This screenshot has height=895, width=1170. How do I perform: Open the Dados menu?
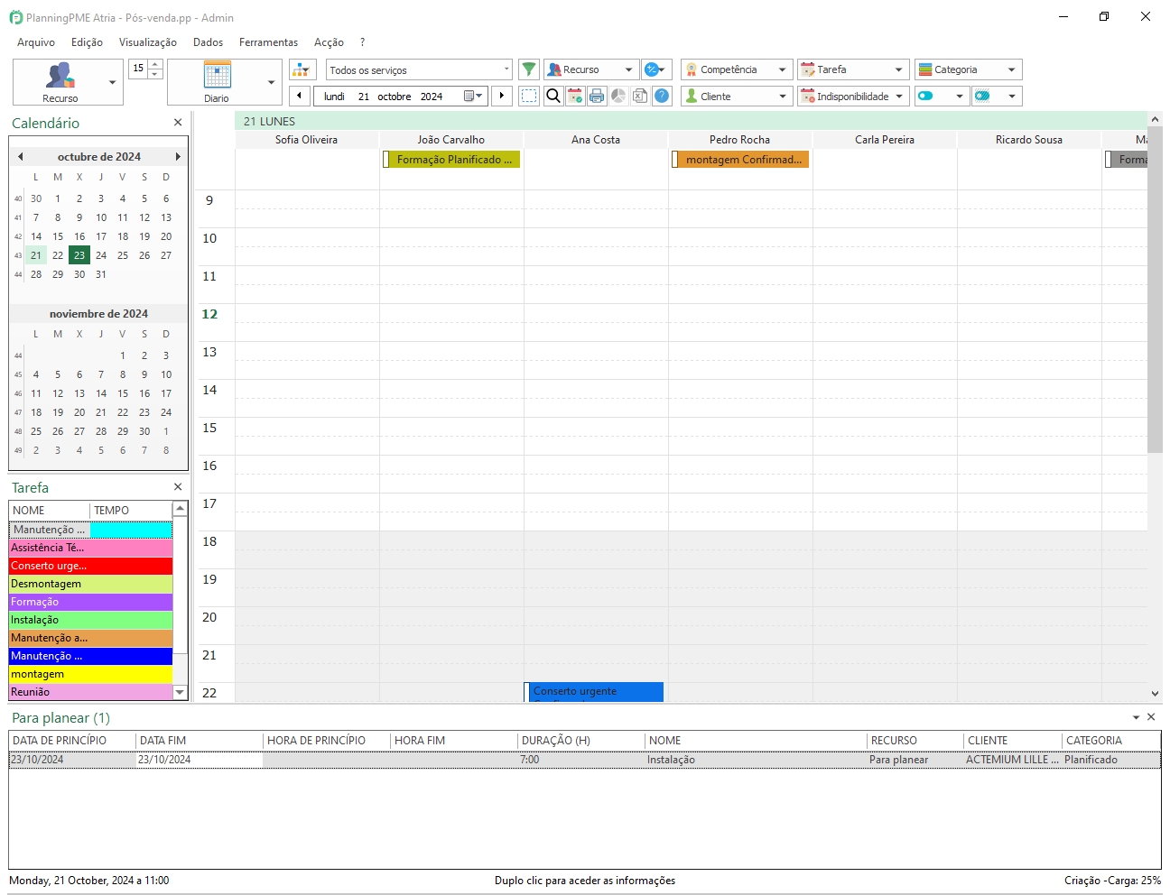click(208, 42)
